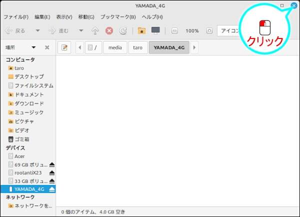Click the red stop loading icon
The image size is (300, 217).
(x=109, y=31)
